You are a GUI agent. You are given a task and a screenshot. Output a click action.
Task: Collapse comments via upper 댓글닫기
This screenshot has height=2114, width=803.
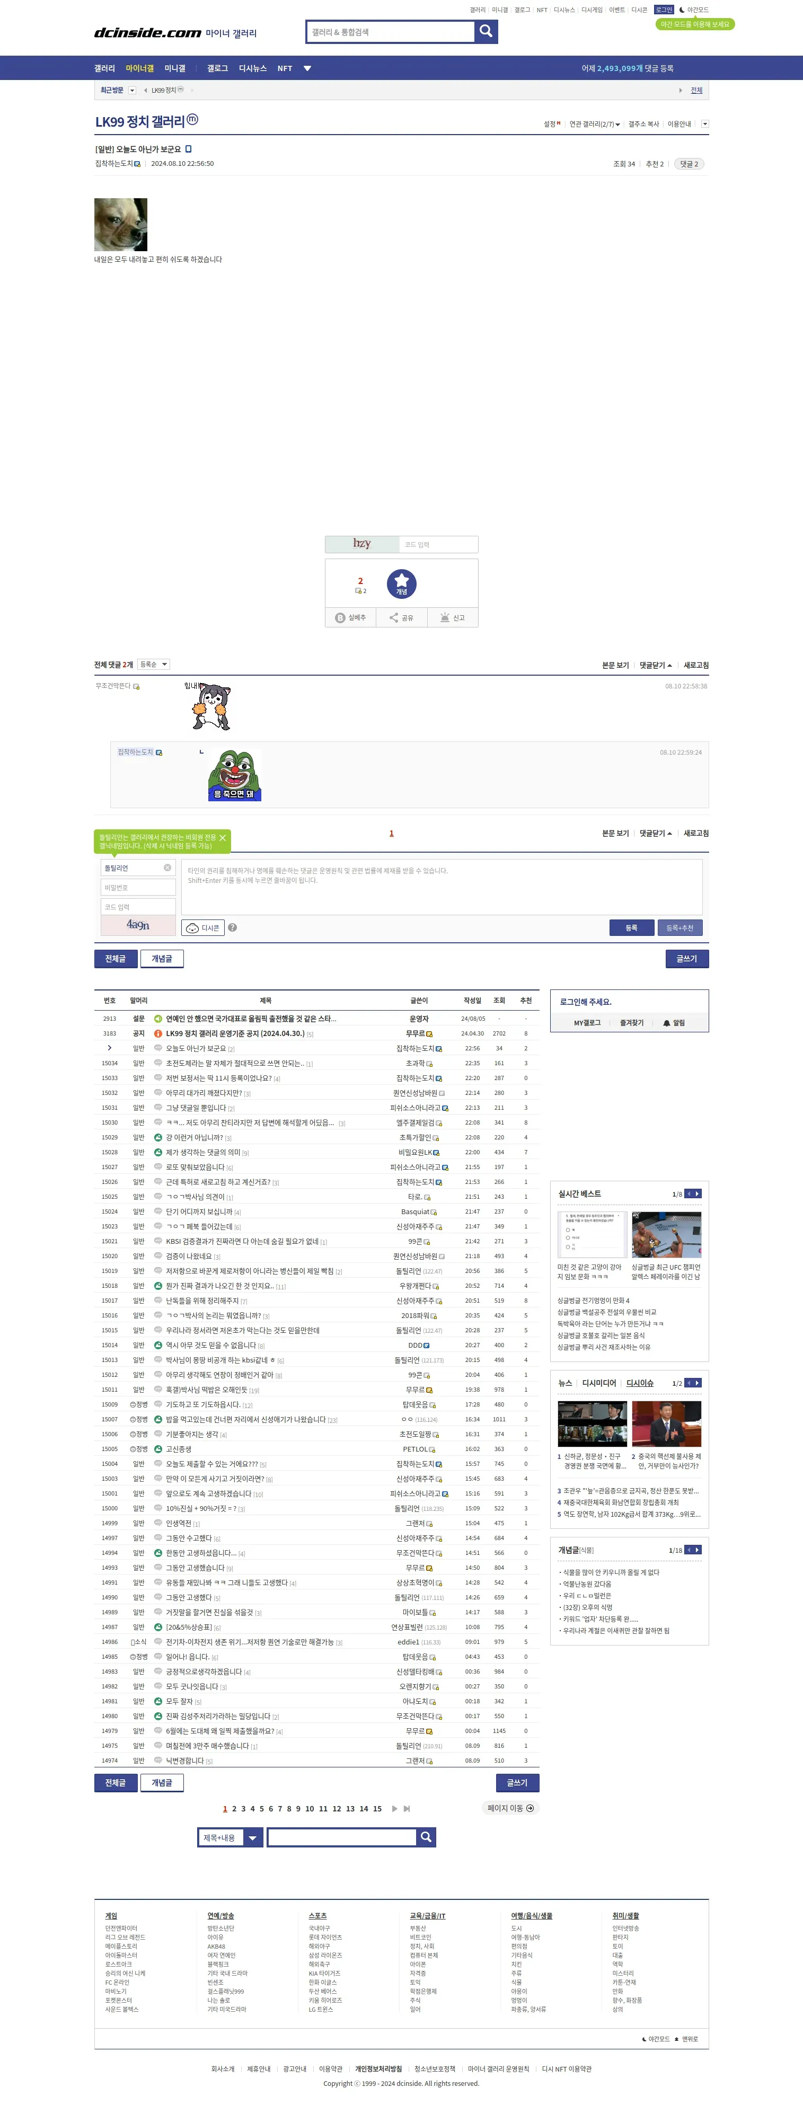coord(655,665)
